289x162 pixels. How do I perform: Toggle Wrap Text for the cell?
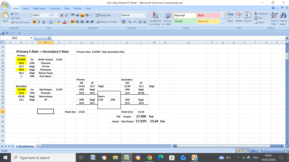[103, 15]
